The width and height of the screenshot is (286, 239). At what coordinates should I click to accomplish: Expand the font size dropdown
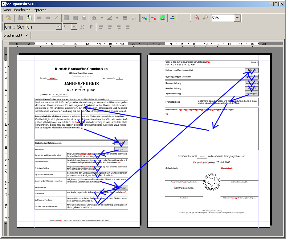(74, 27)
